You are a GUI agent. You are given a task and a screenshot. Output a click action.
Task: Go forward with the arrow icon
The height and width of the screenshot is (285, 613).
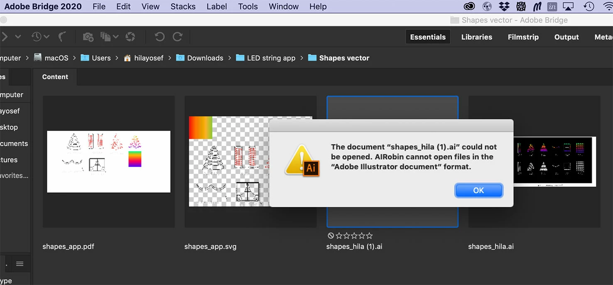tap(5, 37)
